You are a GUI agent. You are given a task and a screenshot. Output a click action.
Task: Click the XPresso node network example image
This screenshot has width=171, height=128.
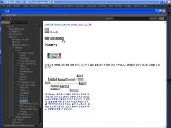(66, 83)
